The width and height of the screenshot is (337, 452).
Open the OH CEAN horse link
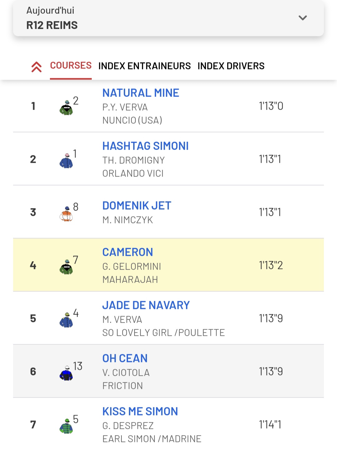[125, 358]
